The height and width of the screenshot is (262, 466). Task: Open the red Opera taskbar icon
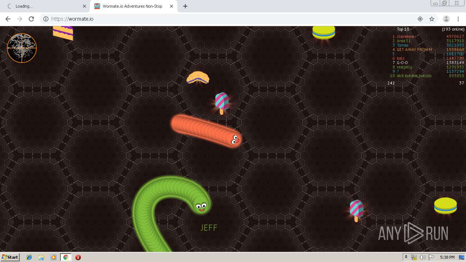coord(78,257)
